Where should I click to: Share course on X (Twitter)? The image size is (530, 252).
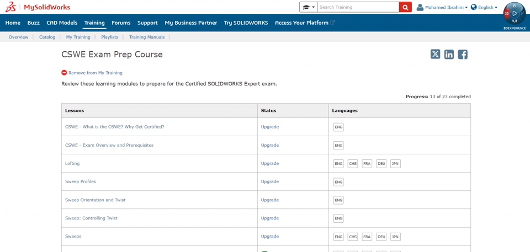coord(436,54)
